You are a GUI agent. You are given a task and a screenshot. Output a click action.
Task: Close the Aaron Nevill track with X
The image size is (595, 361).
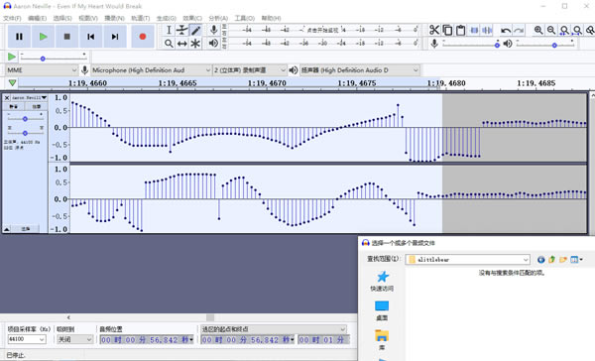[7, 97]
